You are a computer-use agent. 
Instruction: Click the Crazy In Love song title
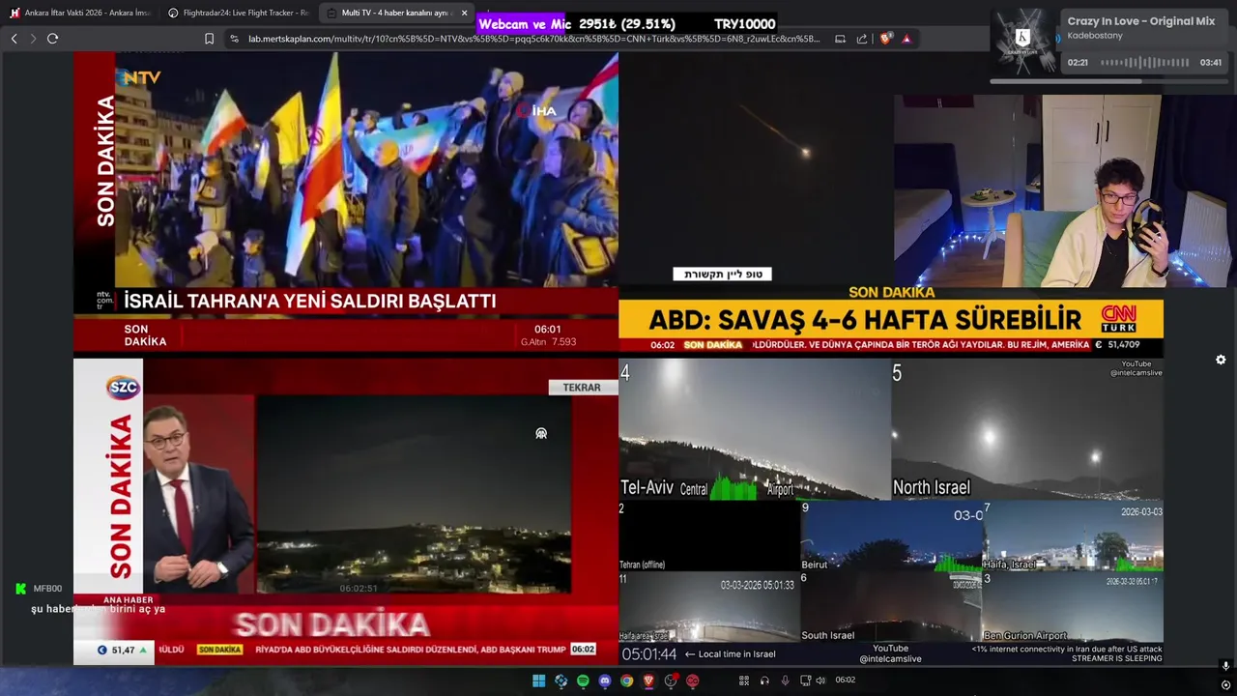(x=1141, y=21)
